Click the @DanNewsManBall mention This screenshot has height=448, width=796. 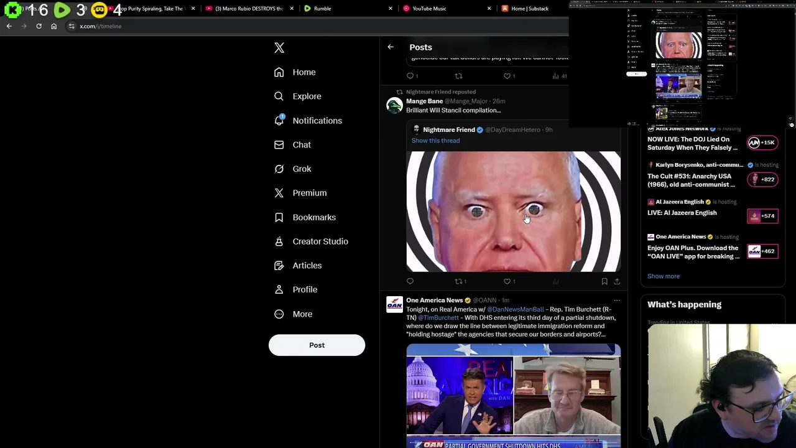(x=515, y=309)
